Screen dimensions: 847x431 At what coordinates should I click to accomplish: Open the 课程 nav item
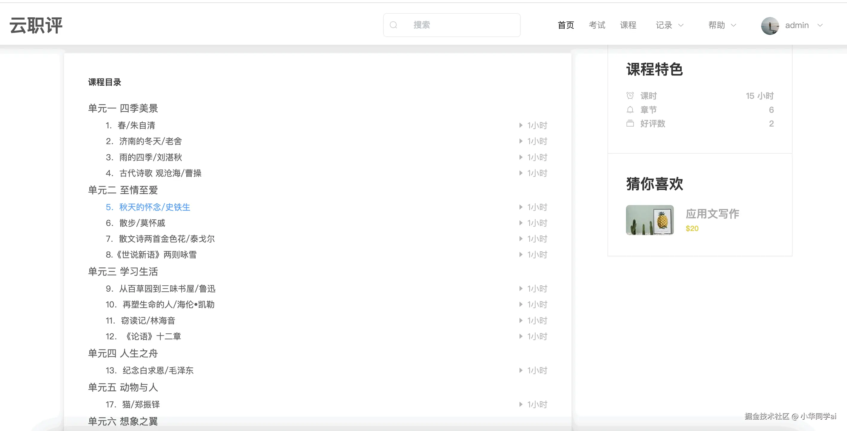point(628,25)
